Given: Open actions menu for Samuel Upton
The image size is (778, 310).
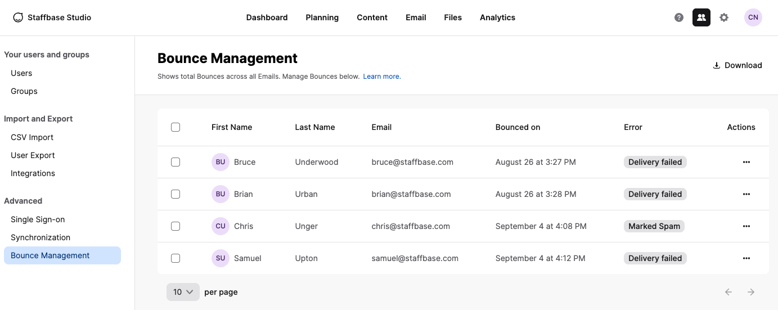Looking at the screenshot, I should click(746, 258).
